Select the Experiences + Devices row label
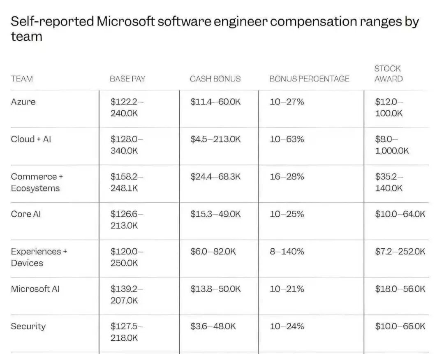 (x=39, y=257)
